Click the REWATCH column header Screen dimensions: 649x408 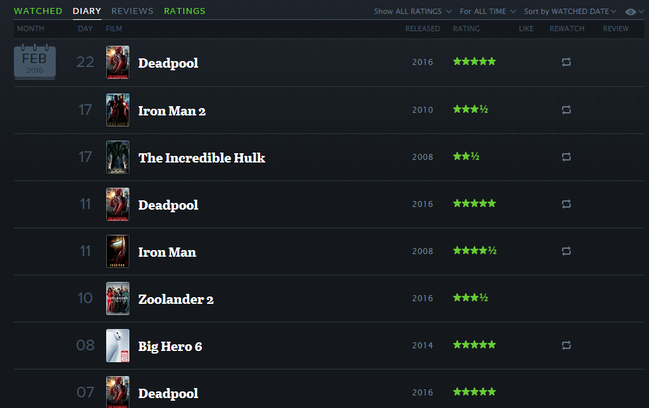click(x=567, y=29)
